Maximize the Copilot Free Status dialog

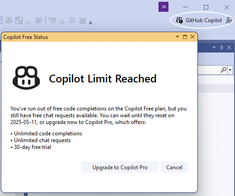(185, 37)
